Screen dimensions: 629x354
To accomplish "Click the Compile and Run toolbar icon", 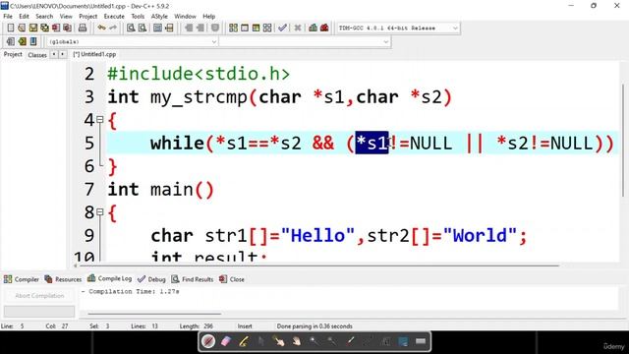I will [256, 28].
